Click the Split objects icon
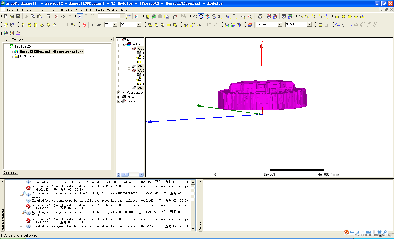Screen dimensions: 394x239 (x=169, y=25)
